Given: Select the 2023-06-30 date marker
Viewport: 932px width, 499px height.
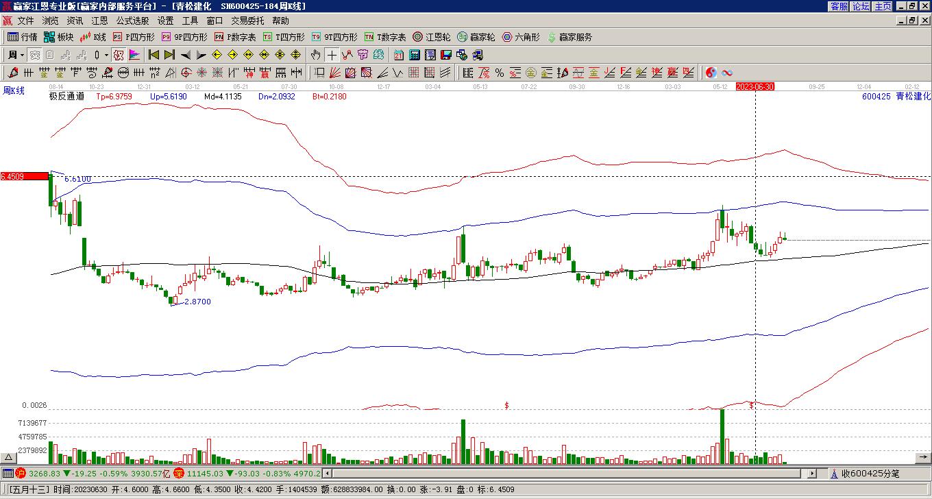Looking at the screenshot, I should tap(755, 86).
